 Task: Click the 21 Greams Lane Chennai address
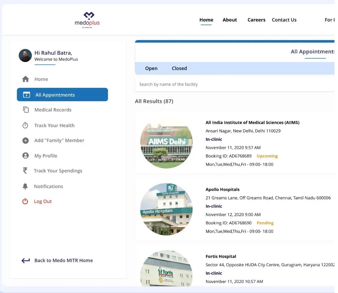pos(268,198)
